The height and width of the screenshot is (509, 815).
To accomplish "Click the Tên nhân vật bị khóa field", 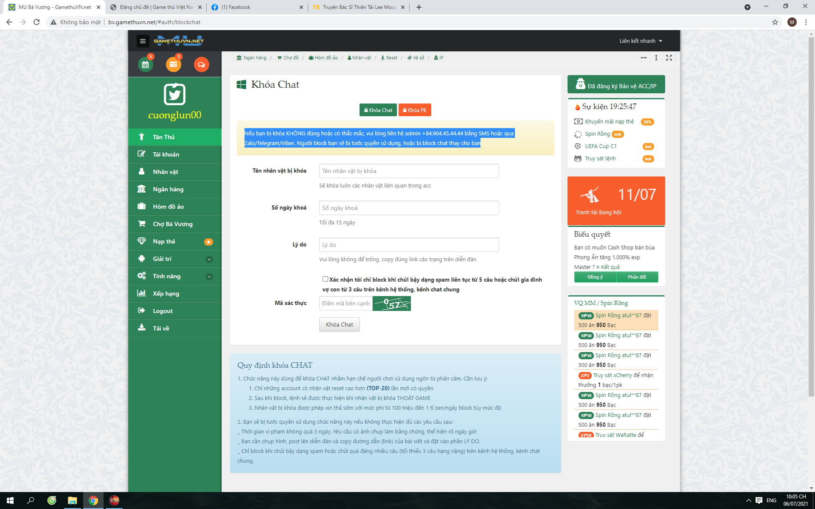I will pyautogui.click(x=409, y=171).
